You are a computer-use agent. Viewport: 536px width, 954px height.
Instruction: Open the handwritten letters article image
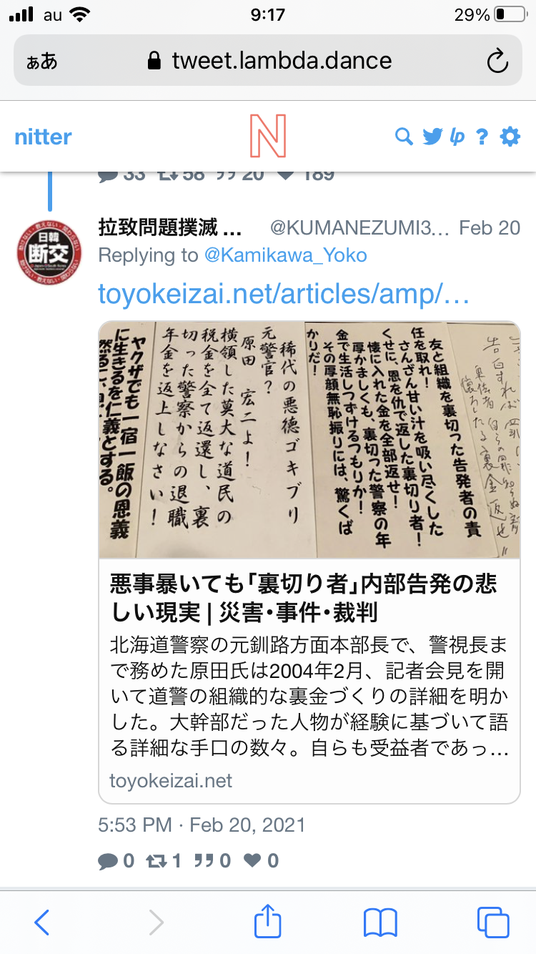coord(309,441)
